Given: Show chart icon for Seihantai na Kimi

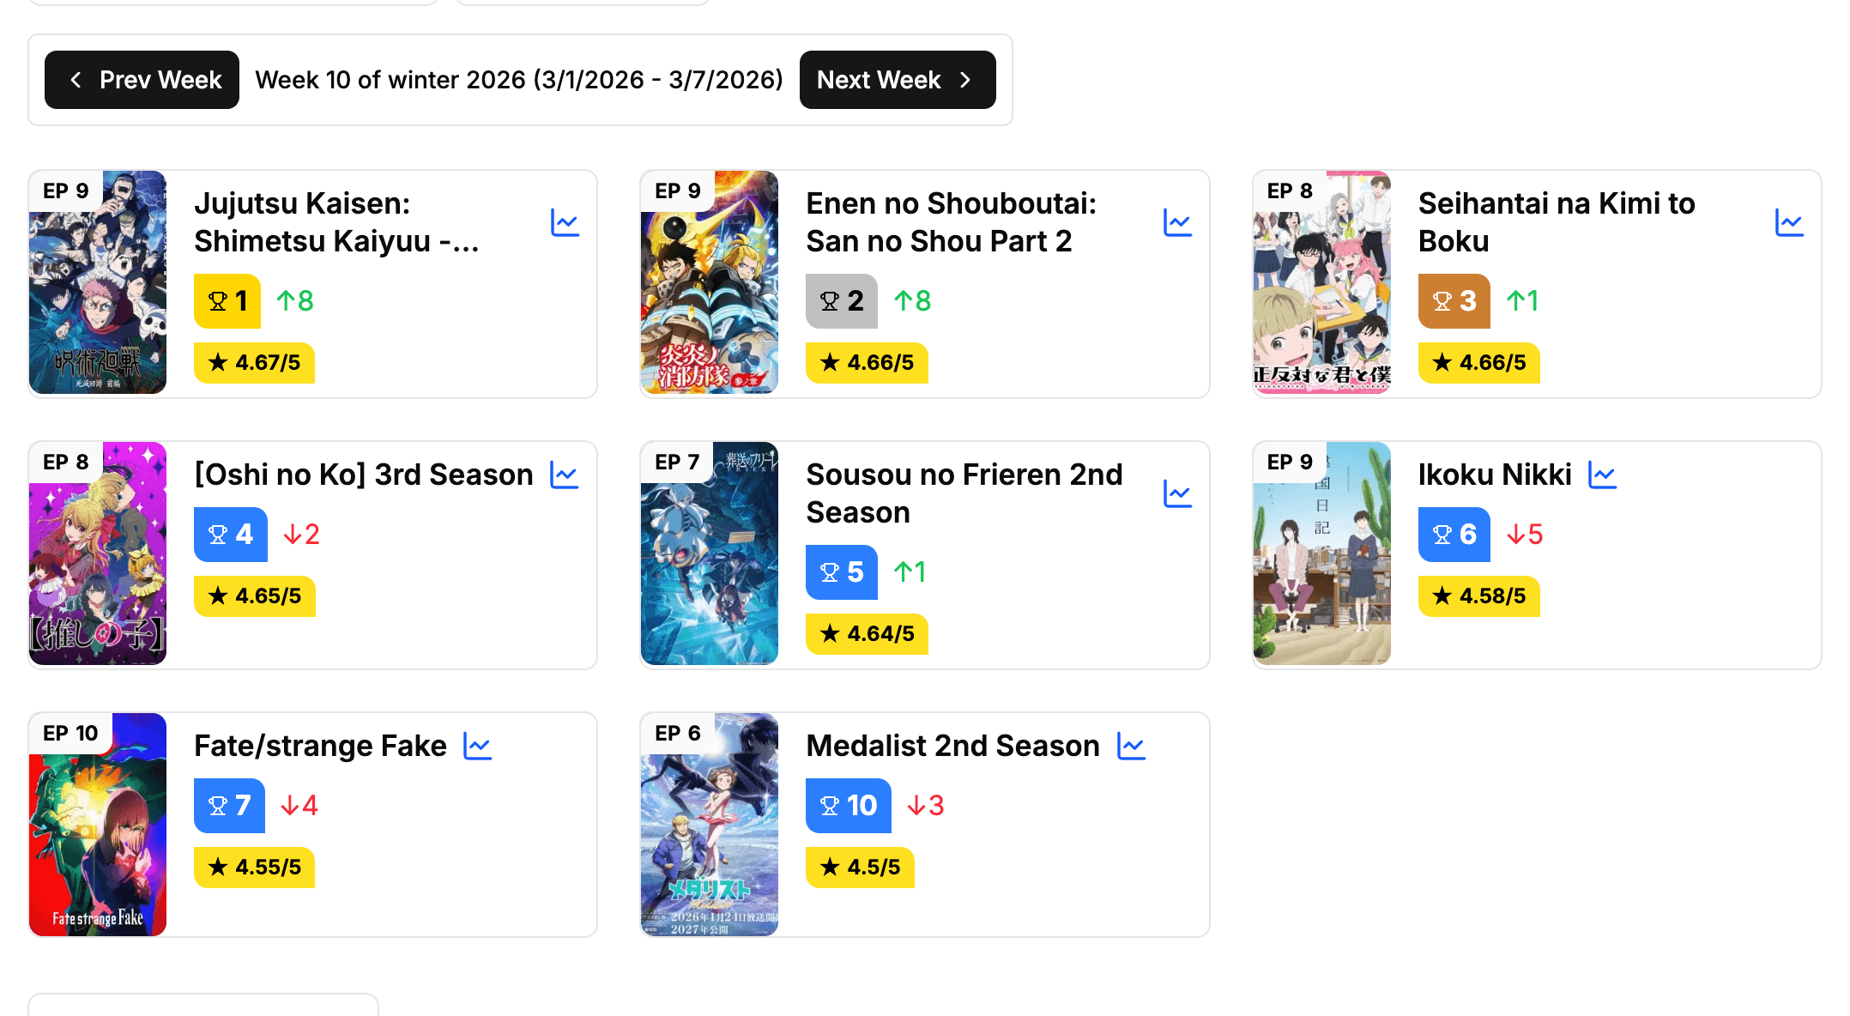Looking at the screenshot, I should [x=1789, y=223].
